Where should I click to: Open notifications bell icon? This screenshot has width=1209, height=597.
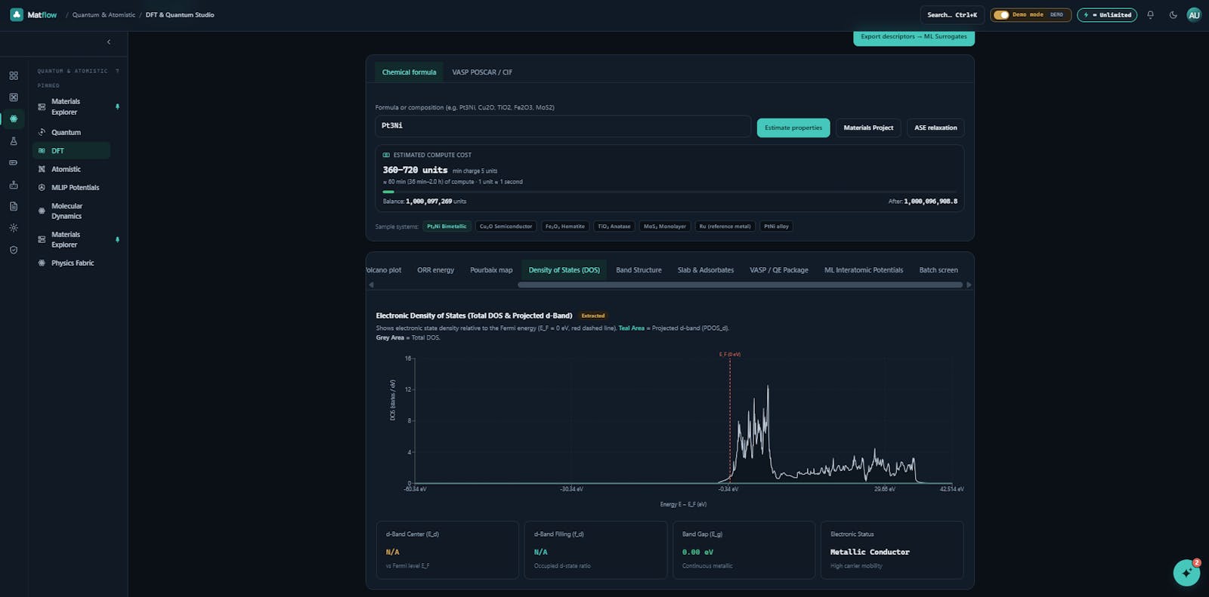(1150, 15)
